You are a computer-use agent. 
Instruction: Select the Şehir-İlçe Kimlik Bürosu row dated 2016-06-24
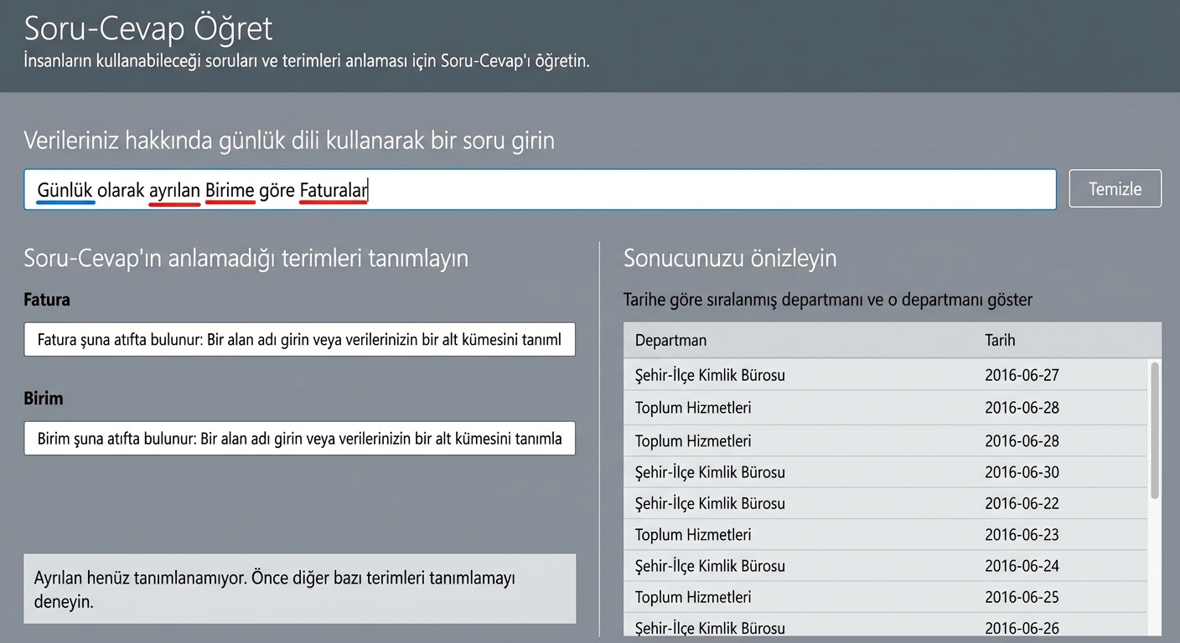tap(838, 565)
